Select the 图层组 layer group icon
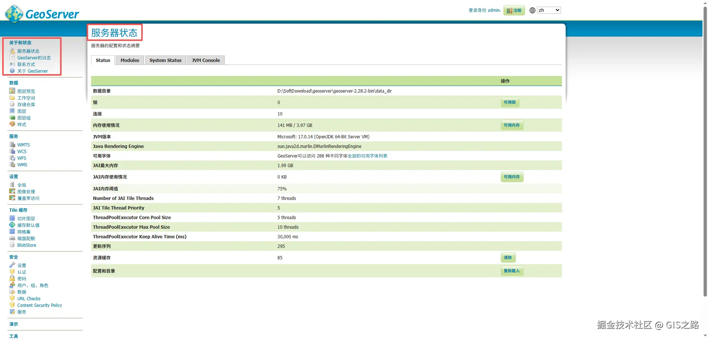Viewport: 708px width, 339px height. pyautogui.click(x=12, y=118)
